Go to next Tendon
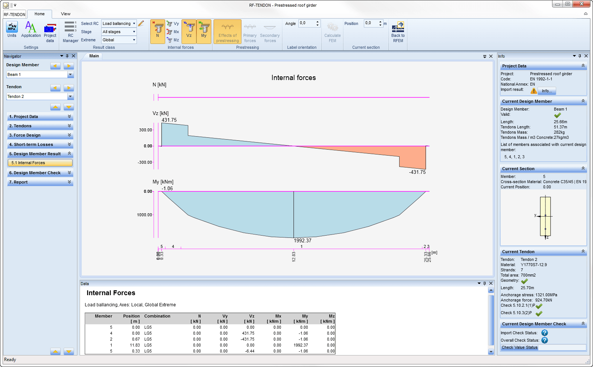Image resolution: width=593 pixels, height=367 pixels. (69, 88)
